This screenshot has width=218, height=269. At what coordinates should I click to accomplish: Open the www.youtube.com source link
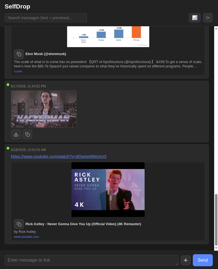[x=26, y=237]
